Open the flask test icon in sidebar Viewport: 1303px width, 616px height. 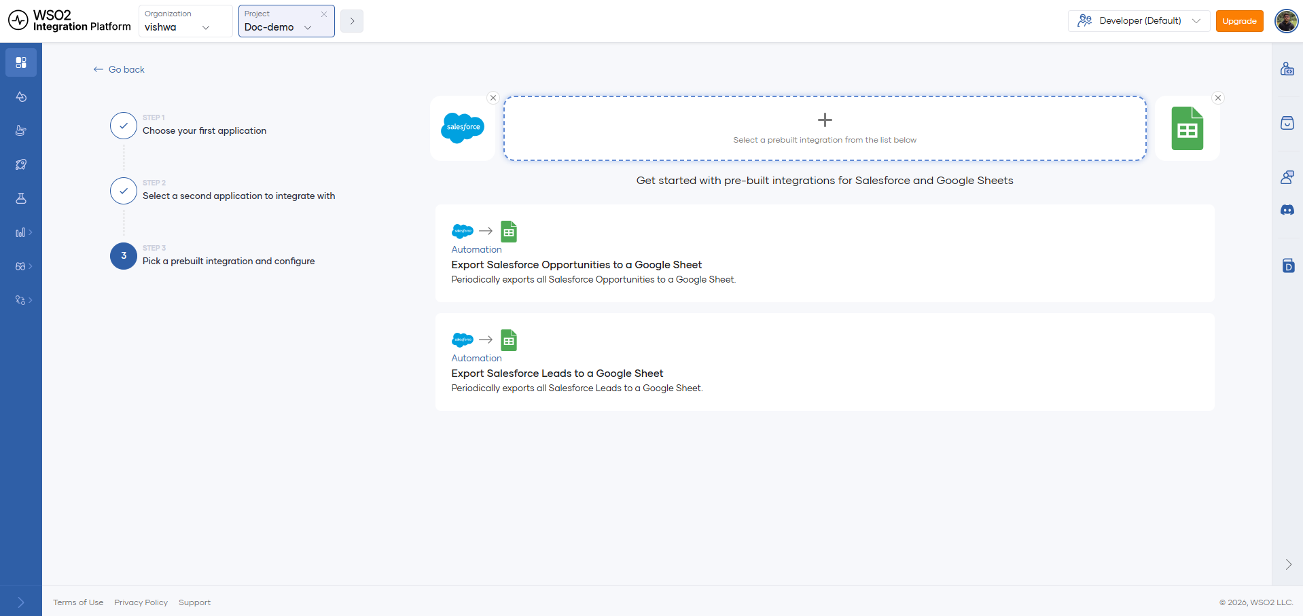(x=21, y=198)
